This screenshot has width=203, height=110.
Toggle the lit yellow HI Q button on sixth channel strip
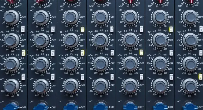click(x=171, y=29)
